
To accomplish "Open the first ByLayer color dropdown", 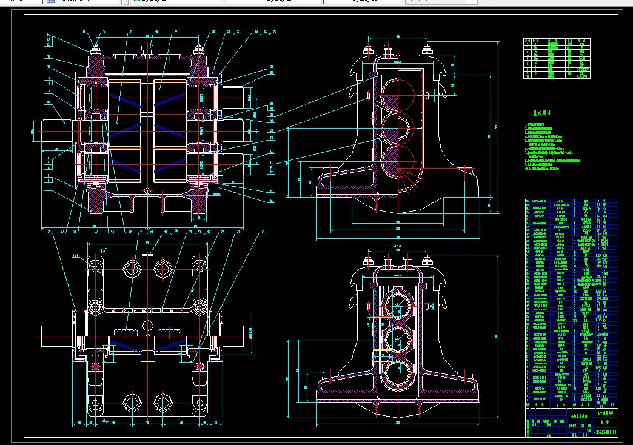I will [175, 2].
